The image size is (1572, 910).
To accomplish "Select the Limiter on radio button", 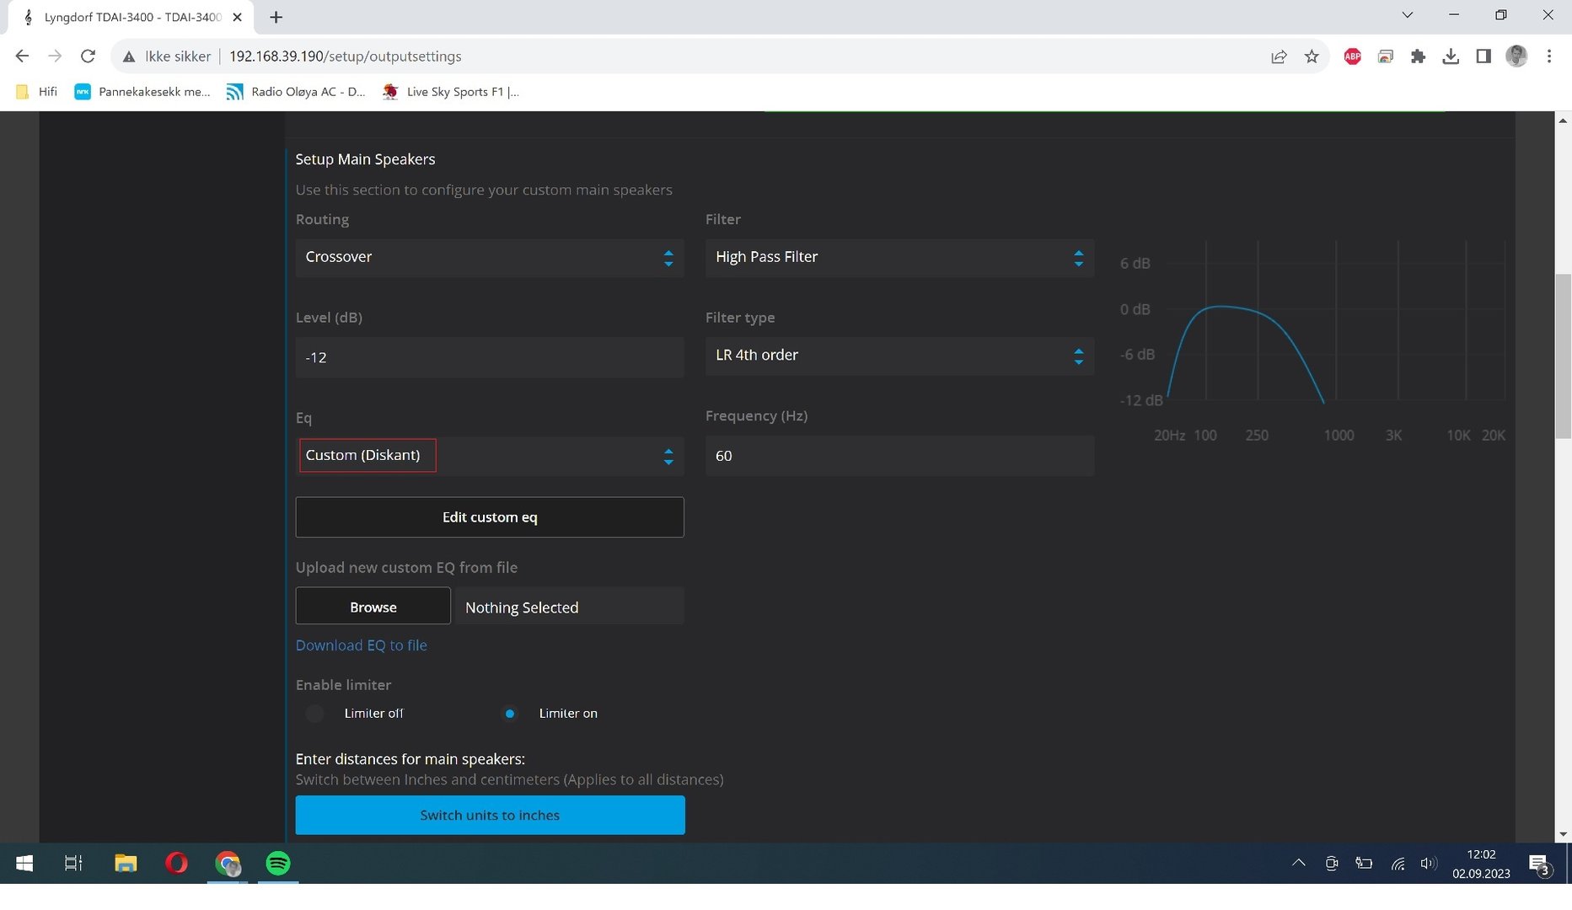I will 510,714.
